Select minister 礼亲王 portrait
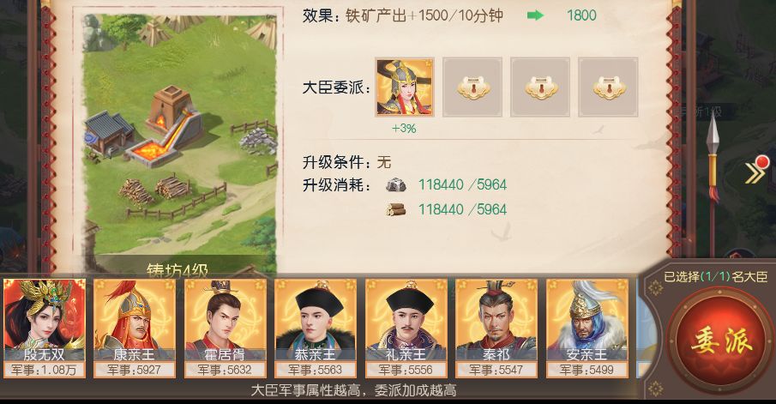The height and width of the screenshot is (404, 776). [406, 329]
